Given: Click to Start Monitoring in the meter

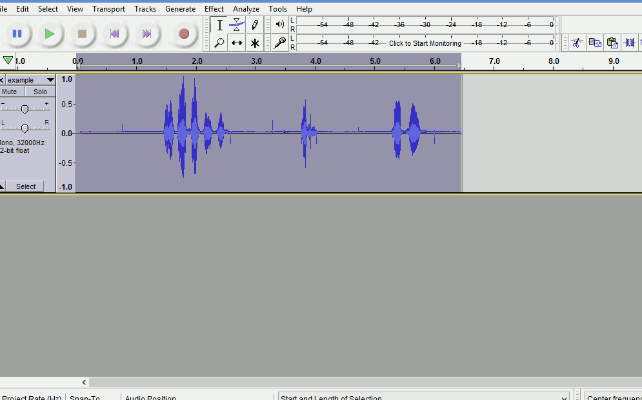Looking at the screenshot, I should 425,43.
